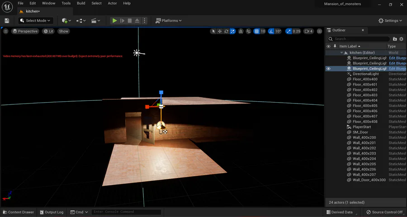Open the viewport Show flags menu
This screenshot has width=407, height=217.
point(64,31)
